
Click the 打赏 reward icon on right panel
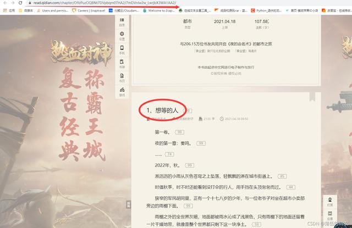pos(330,202)
